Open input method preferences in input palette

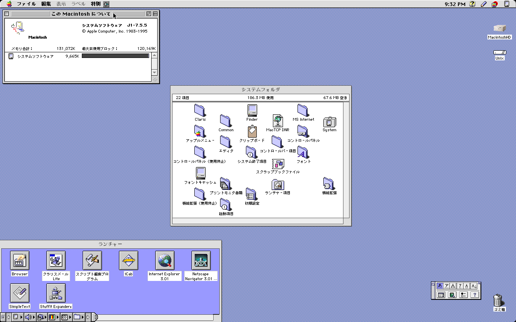pos(464,295)
